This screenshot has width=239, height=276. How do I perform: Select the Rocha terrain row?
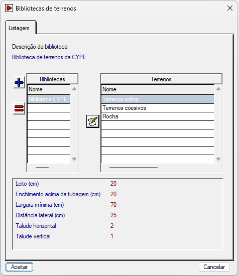click(x=158, y=116)
